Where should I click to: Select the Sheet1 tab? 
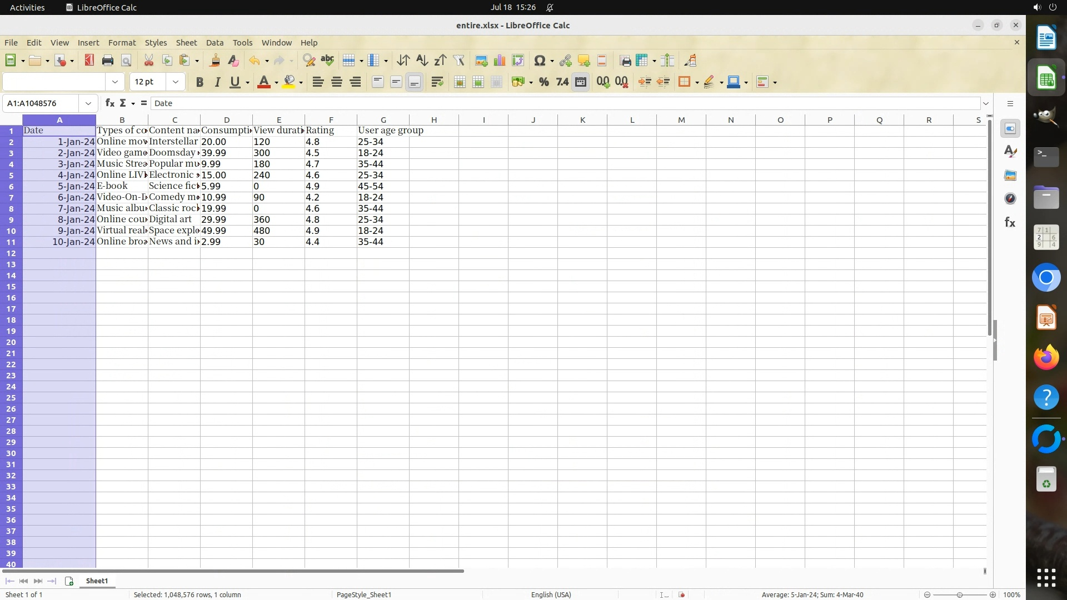tap(97, 581)
